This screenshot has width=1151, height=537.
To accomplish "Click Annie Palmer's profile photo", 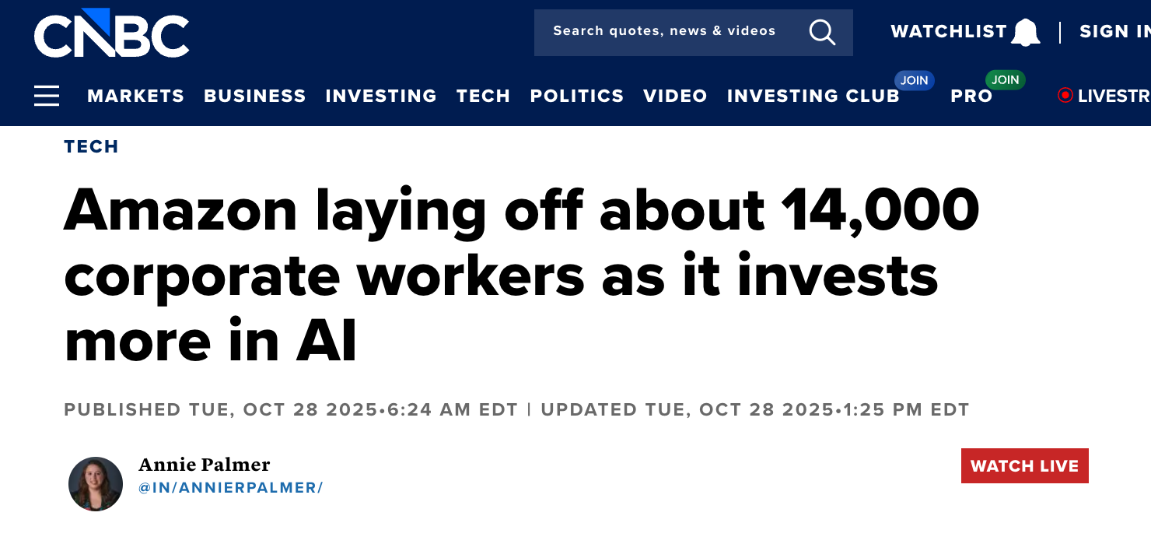I will (x=96, y=483).
